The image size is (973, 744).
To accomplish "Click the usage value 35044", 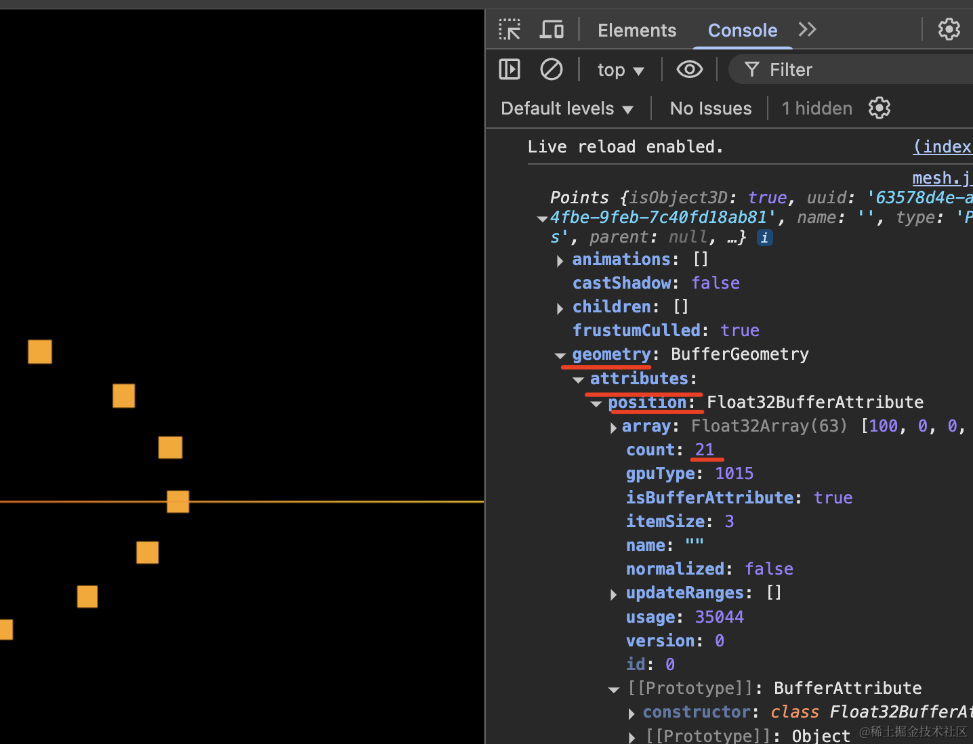I will click(x=720, y=617).
